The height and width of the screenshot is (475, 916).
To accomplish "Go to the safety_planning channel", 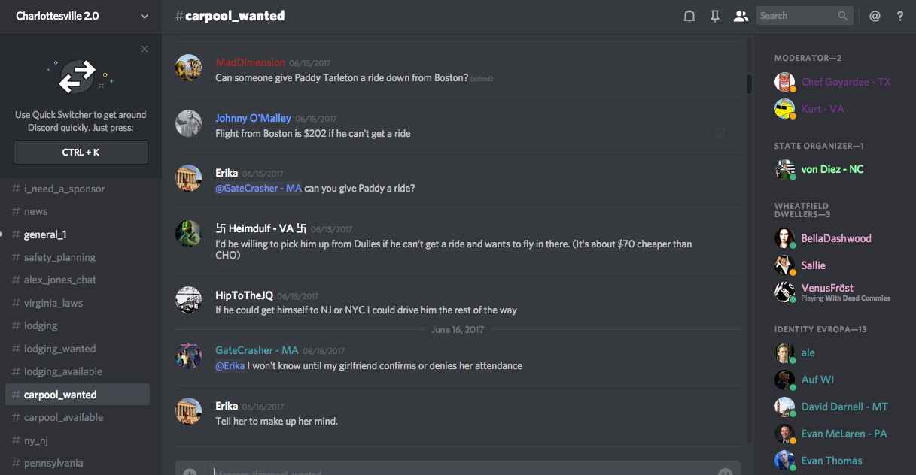I will coord(59,257).
